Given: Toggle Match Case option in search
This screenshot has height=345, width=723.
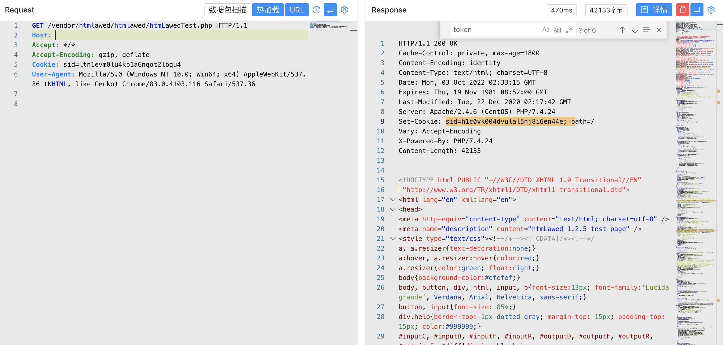Looking at the screenshot, I should [x=546, y=30].
